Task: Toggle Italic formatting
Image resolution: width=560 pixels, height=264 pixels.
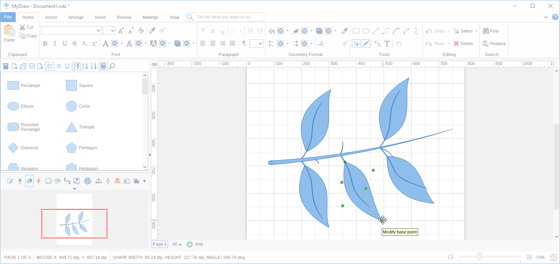Action: click(55, 43)
